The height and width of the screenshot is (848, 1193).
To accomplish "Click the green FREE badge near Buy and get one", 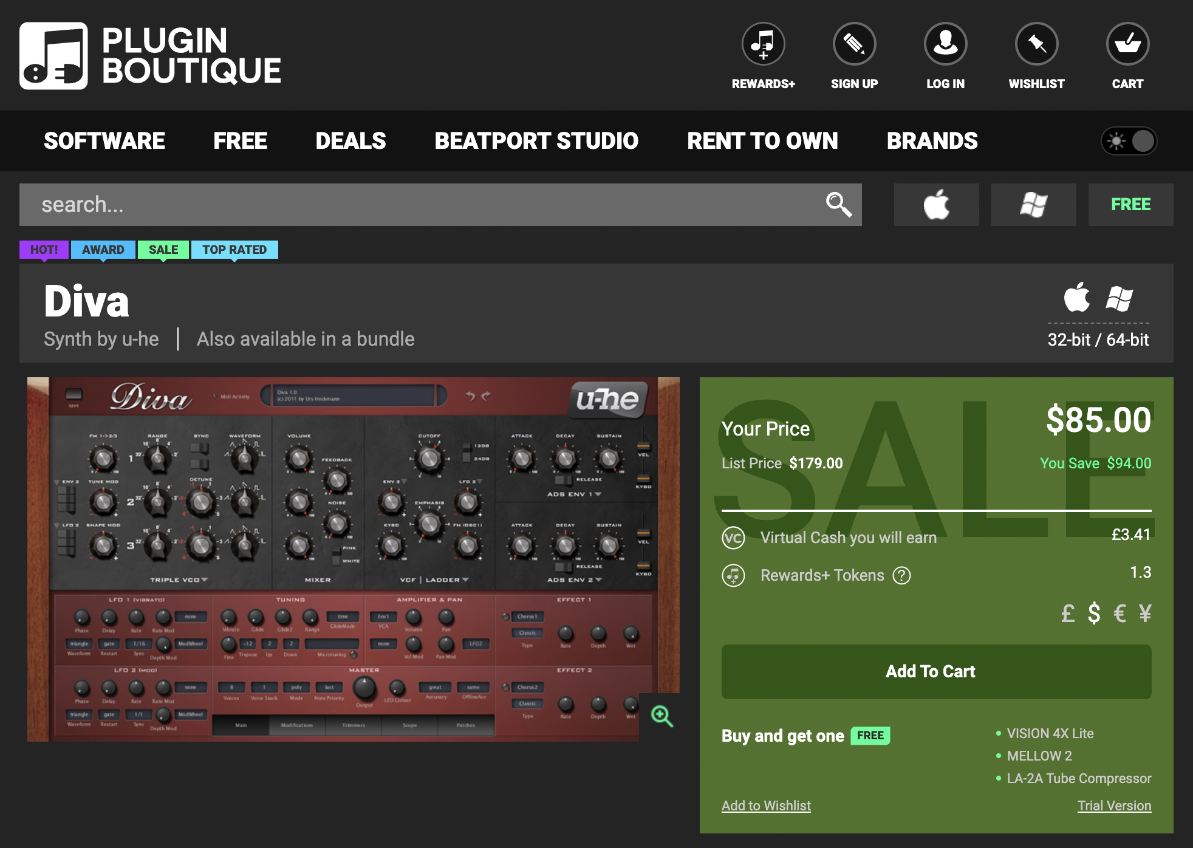I will point(870,736).
